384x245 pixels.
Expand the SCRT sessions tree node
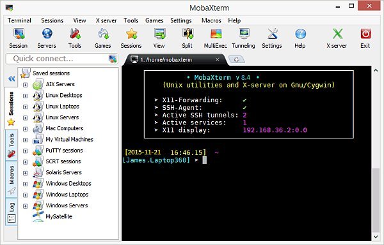click(25, 162)
